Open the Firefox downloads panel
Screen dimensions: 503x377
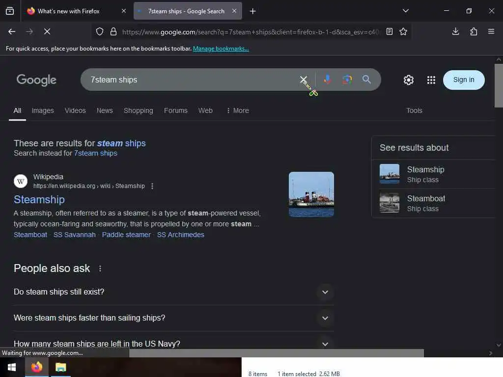pos(455,31)
